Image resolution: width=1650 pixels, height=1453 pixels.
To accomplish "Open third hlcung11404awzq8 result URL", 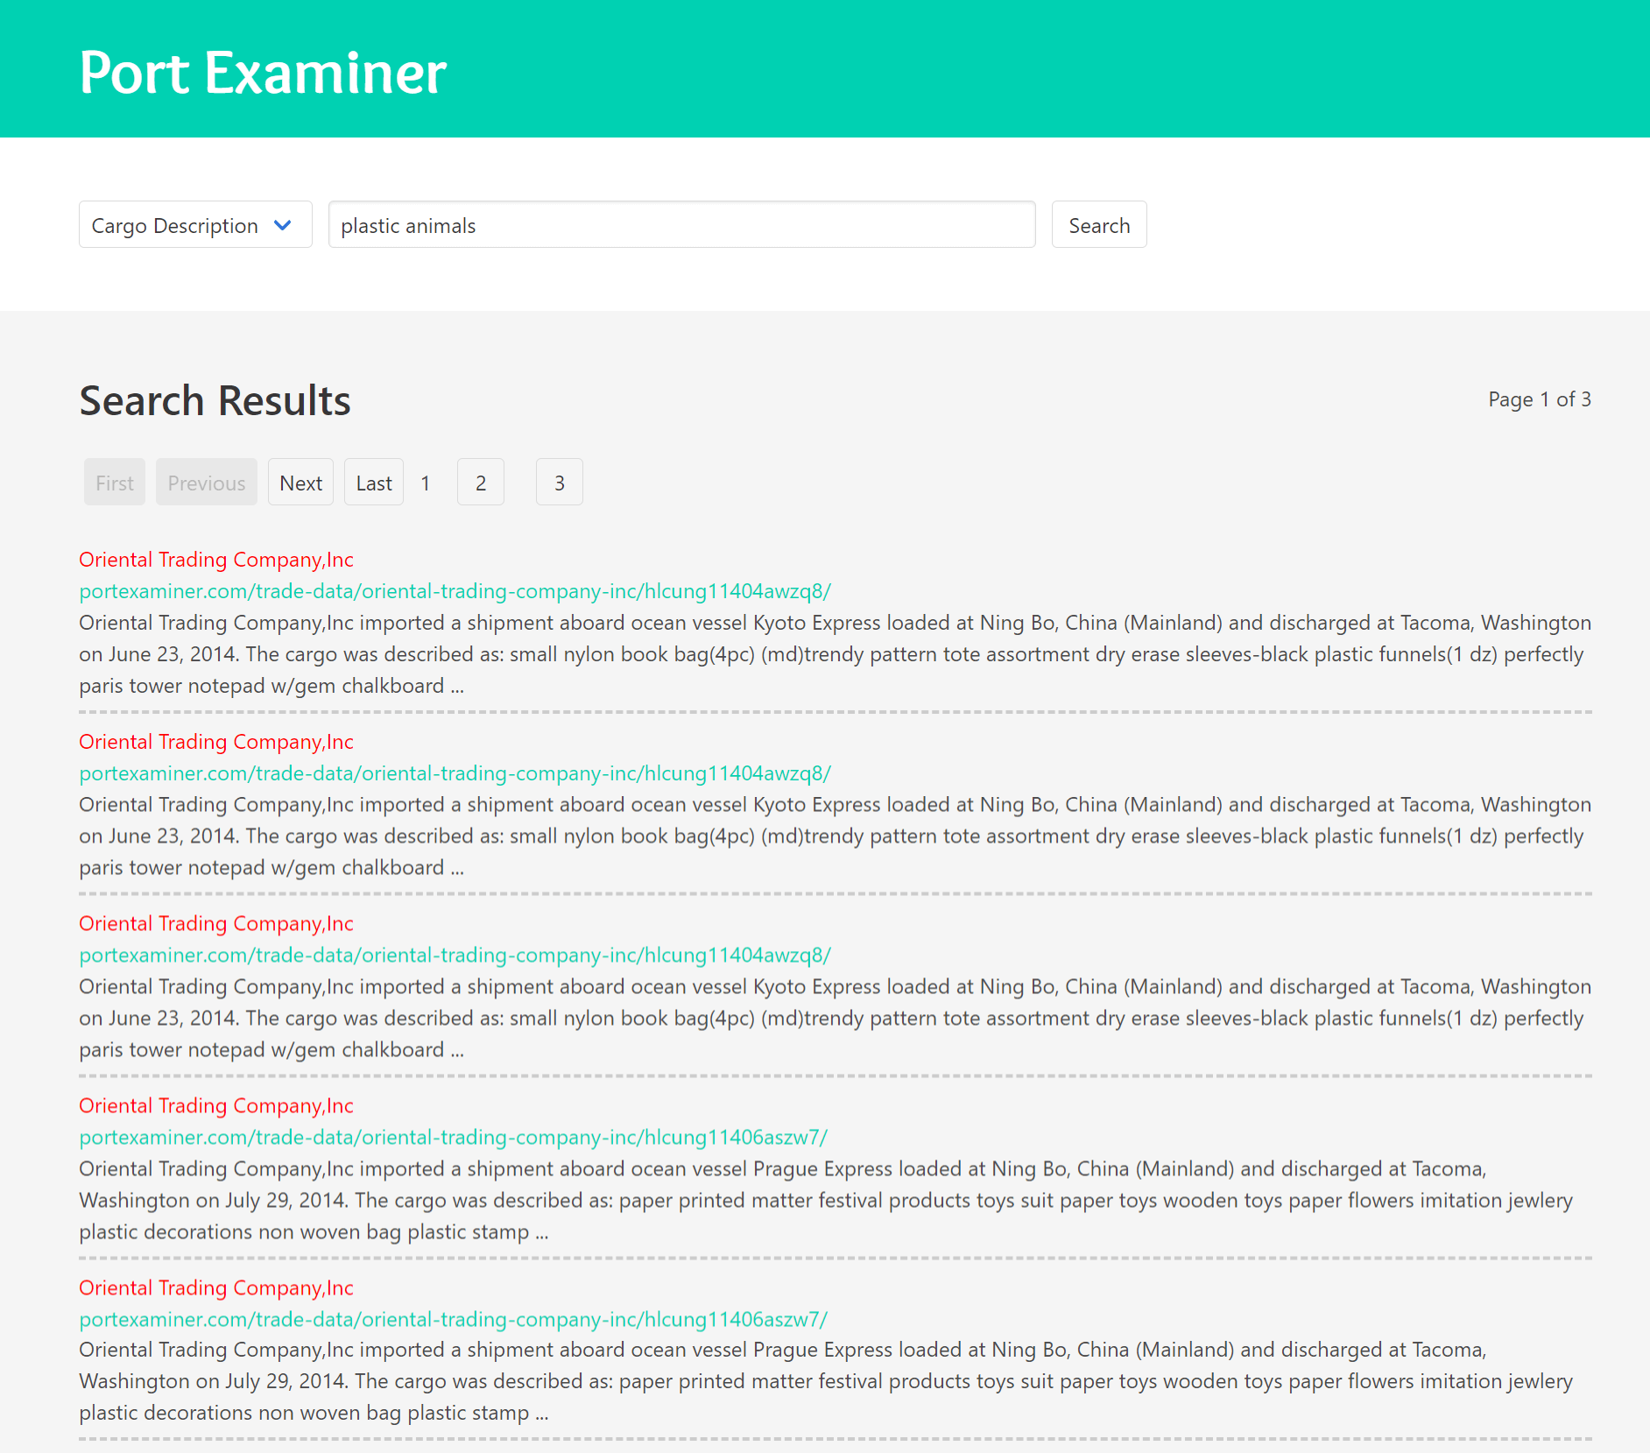I will coord(455,956).
